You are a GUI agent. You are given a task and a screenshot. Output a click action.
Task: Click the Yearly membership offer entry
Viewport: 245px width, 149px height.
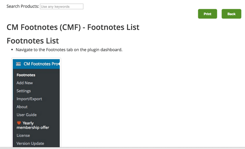click(x=33, y=125)
